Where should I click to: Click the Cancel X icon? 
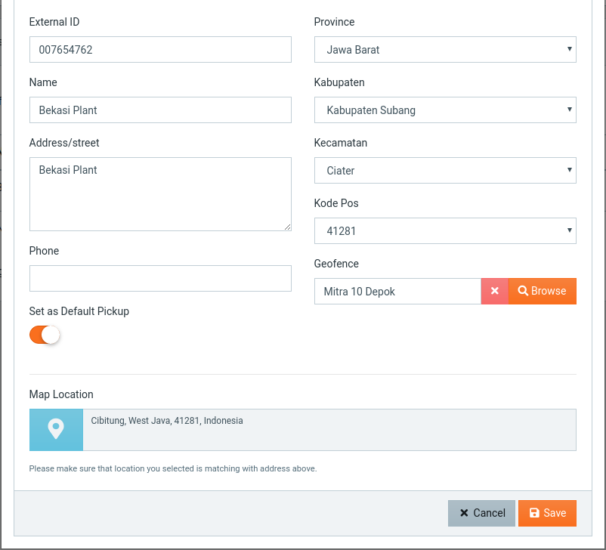point(464,513)
